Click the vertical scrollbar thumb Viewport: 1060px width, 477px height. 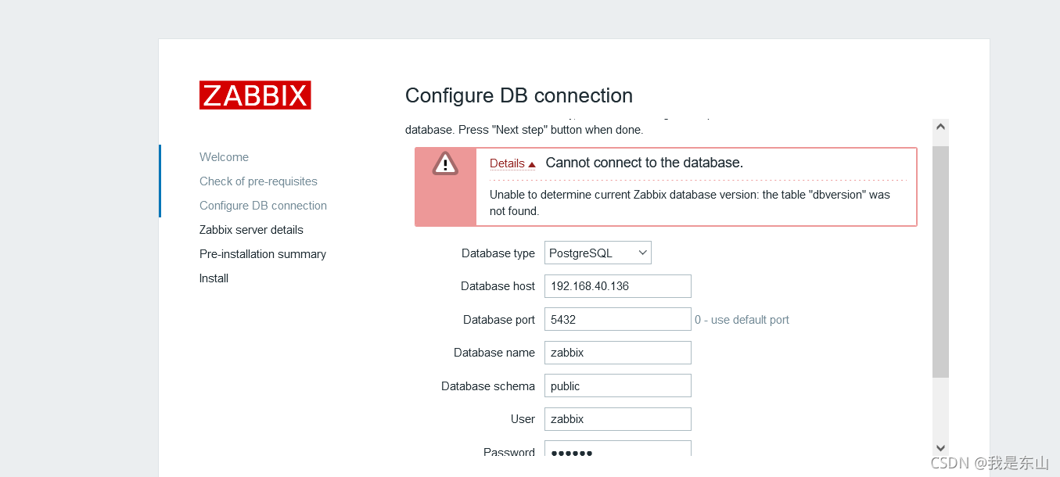pos(940,261)
